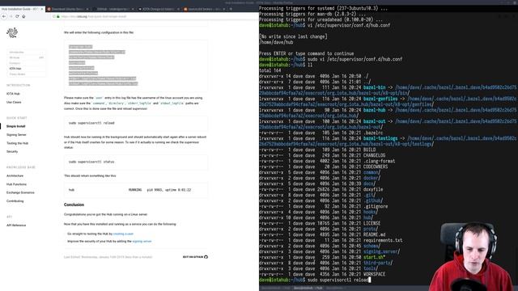Open a new browser tab with plus
This screenshot has height=291, width=518.
[x=231, y=9]
